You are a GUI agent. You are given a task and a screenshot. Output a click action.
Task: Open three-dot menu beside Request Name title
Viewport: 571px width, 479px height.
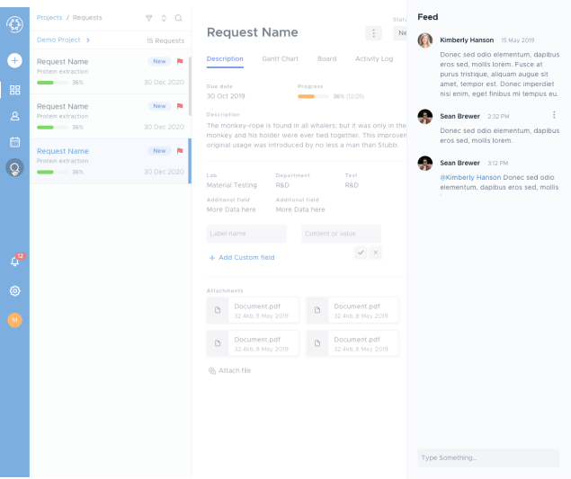373,33
